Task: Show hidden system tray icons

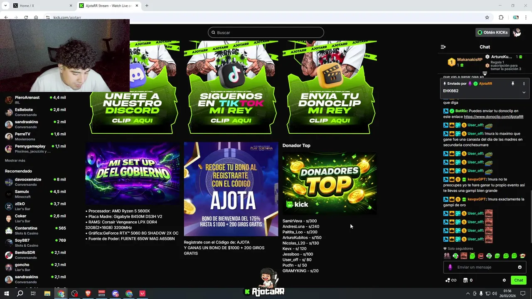Action: coord(468,294)
